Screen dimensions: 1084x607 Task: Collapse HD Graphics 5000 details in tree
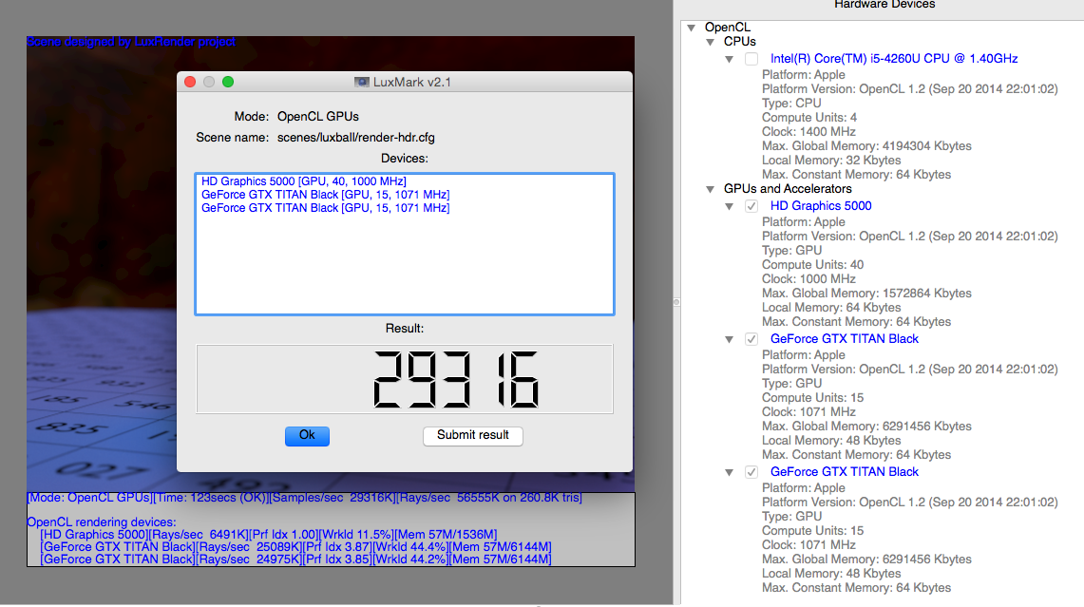point(730,207)
